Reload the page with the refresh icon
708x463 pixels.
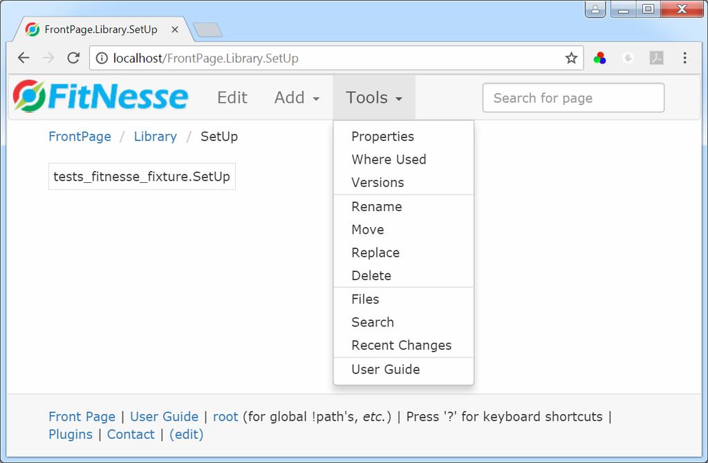(x=73, y=58)
